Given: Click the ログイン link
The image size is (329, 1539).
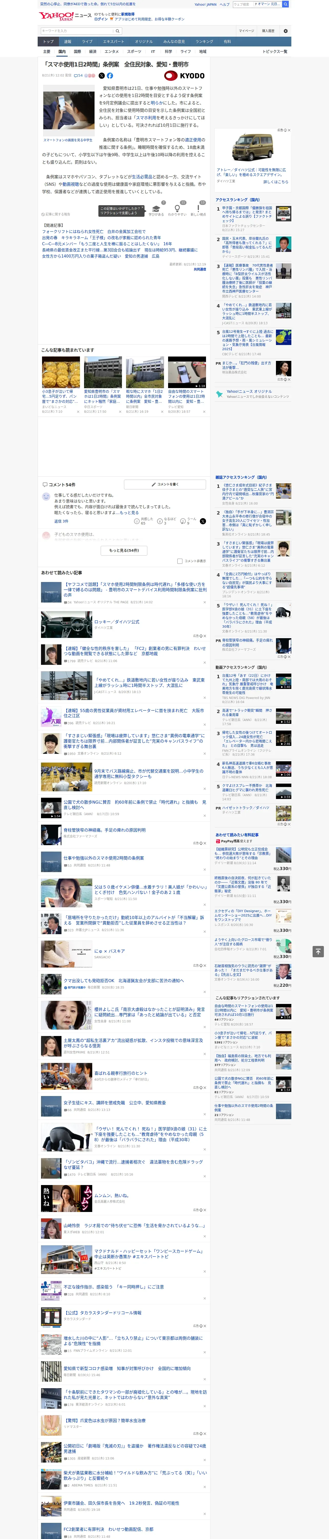Looking at the screenshot, I should 101,19.
